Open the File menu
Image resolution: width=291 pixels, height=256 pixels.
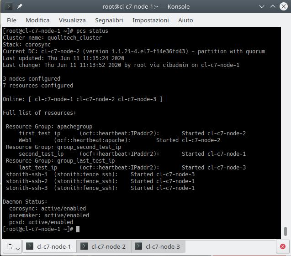coord(12,20)
